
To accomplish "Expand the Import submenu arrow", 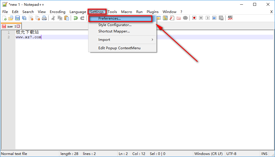I will [x=152, y=40].
